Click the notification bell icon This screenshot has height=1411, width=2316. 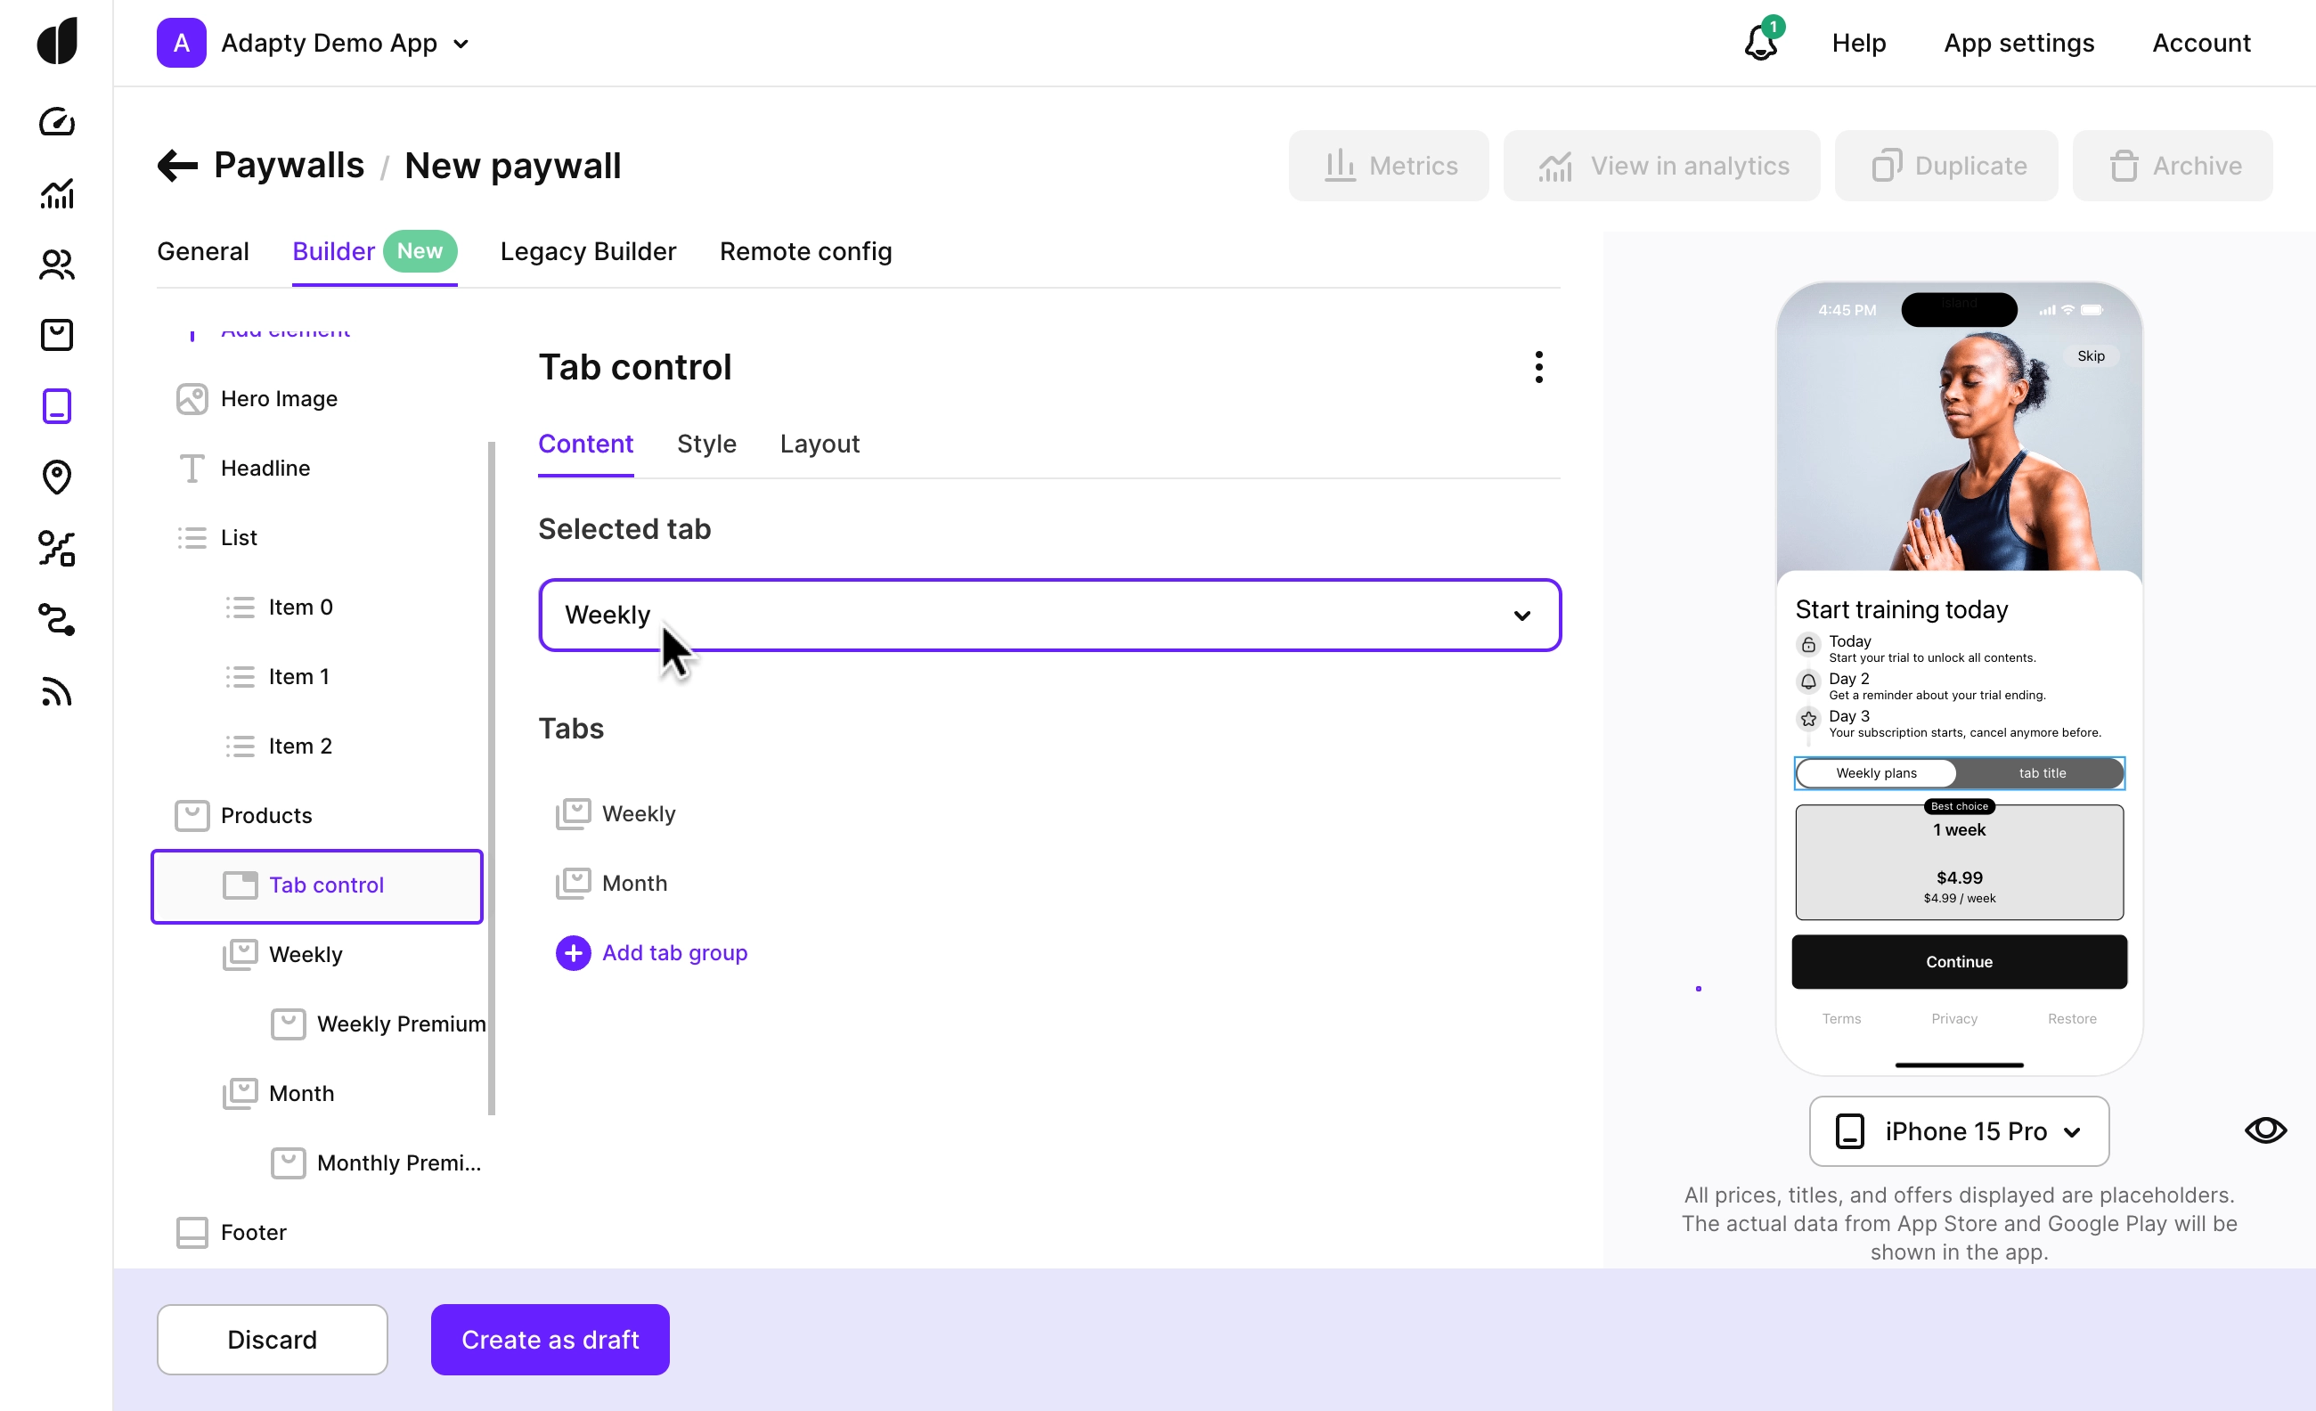tap(1760, 44)
